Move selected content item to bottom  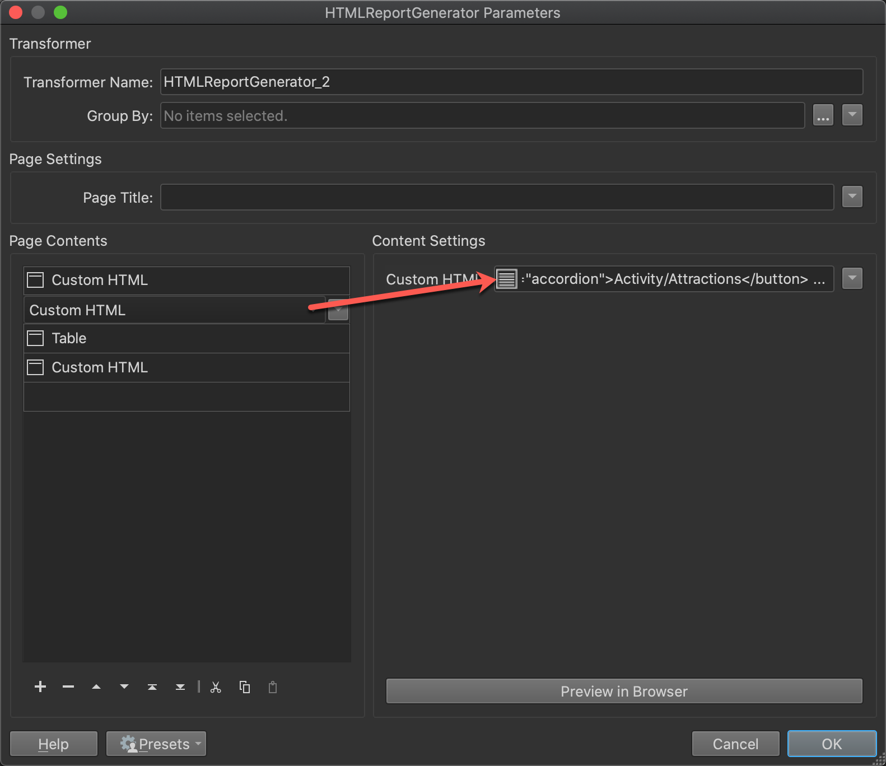coord(180,687)
